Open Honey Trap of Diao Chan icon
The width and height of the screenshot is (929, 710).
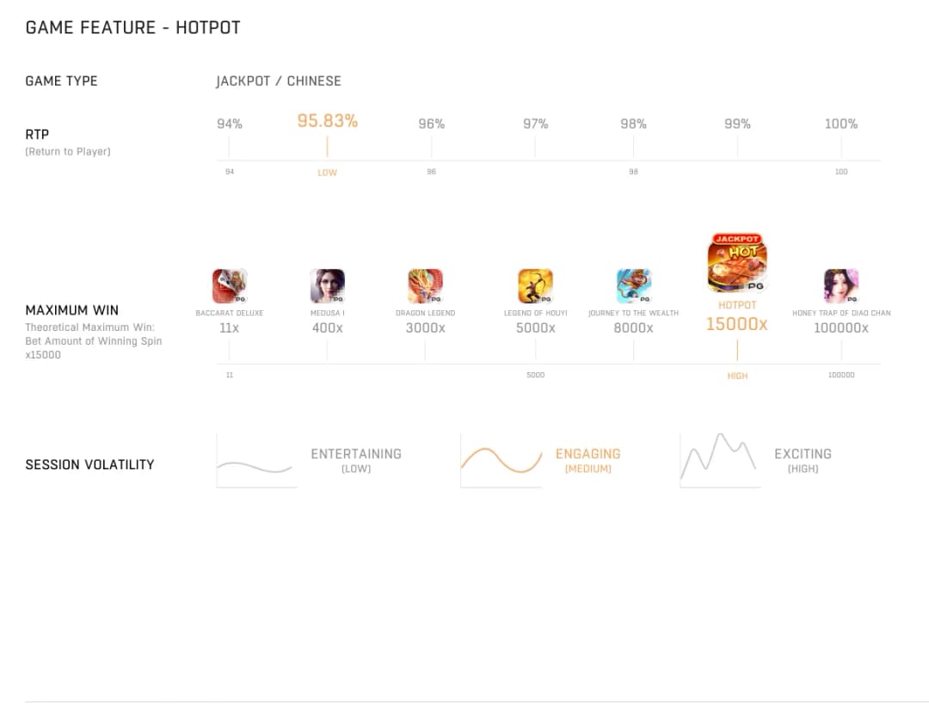[x=840, y=286]
